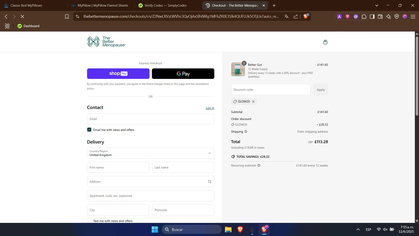This screenshot has height=236, width=419.
Task: Show hidden system tray icons
Action: pyautogui.click(x=358, y=230)
